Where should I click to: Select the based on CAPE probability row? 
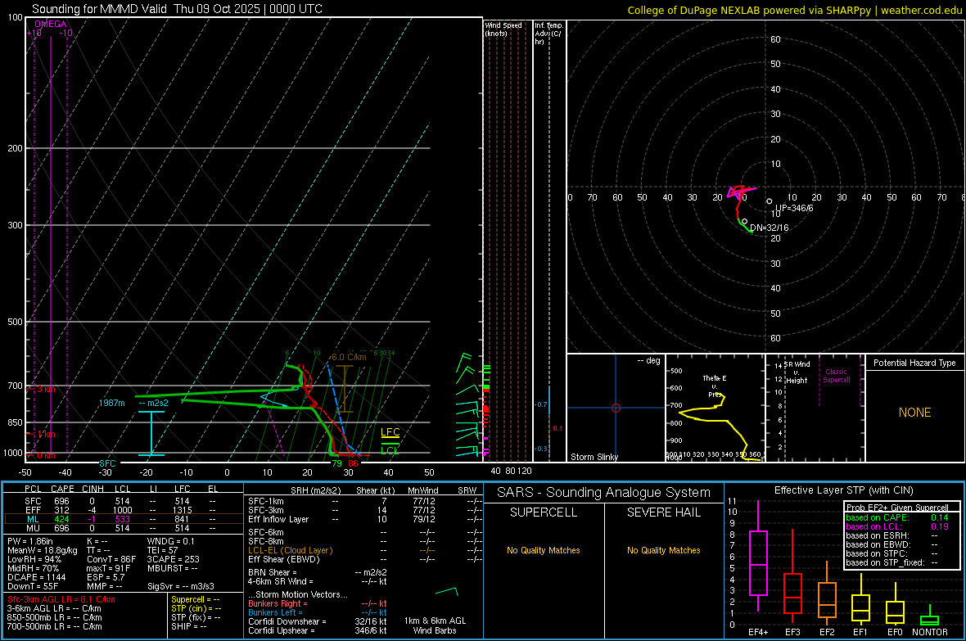point(897,517)
